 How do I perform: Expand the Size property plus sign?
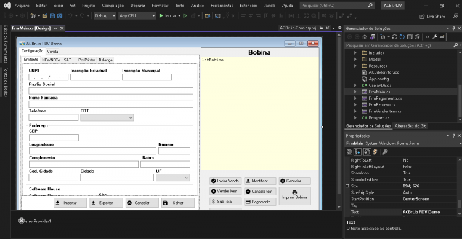[347, 186]
